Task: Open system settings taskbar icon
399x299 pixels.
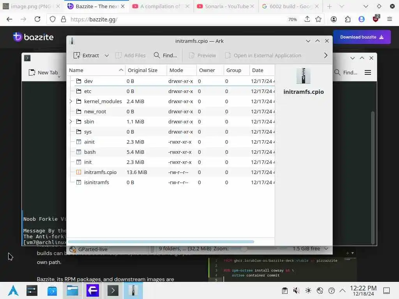Action: pyautogui.click(x=32, y=290)
